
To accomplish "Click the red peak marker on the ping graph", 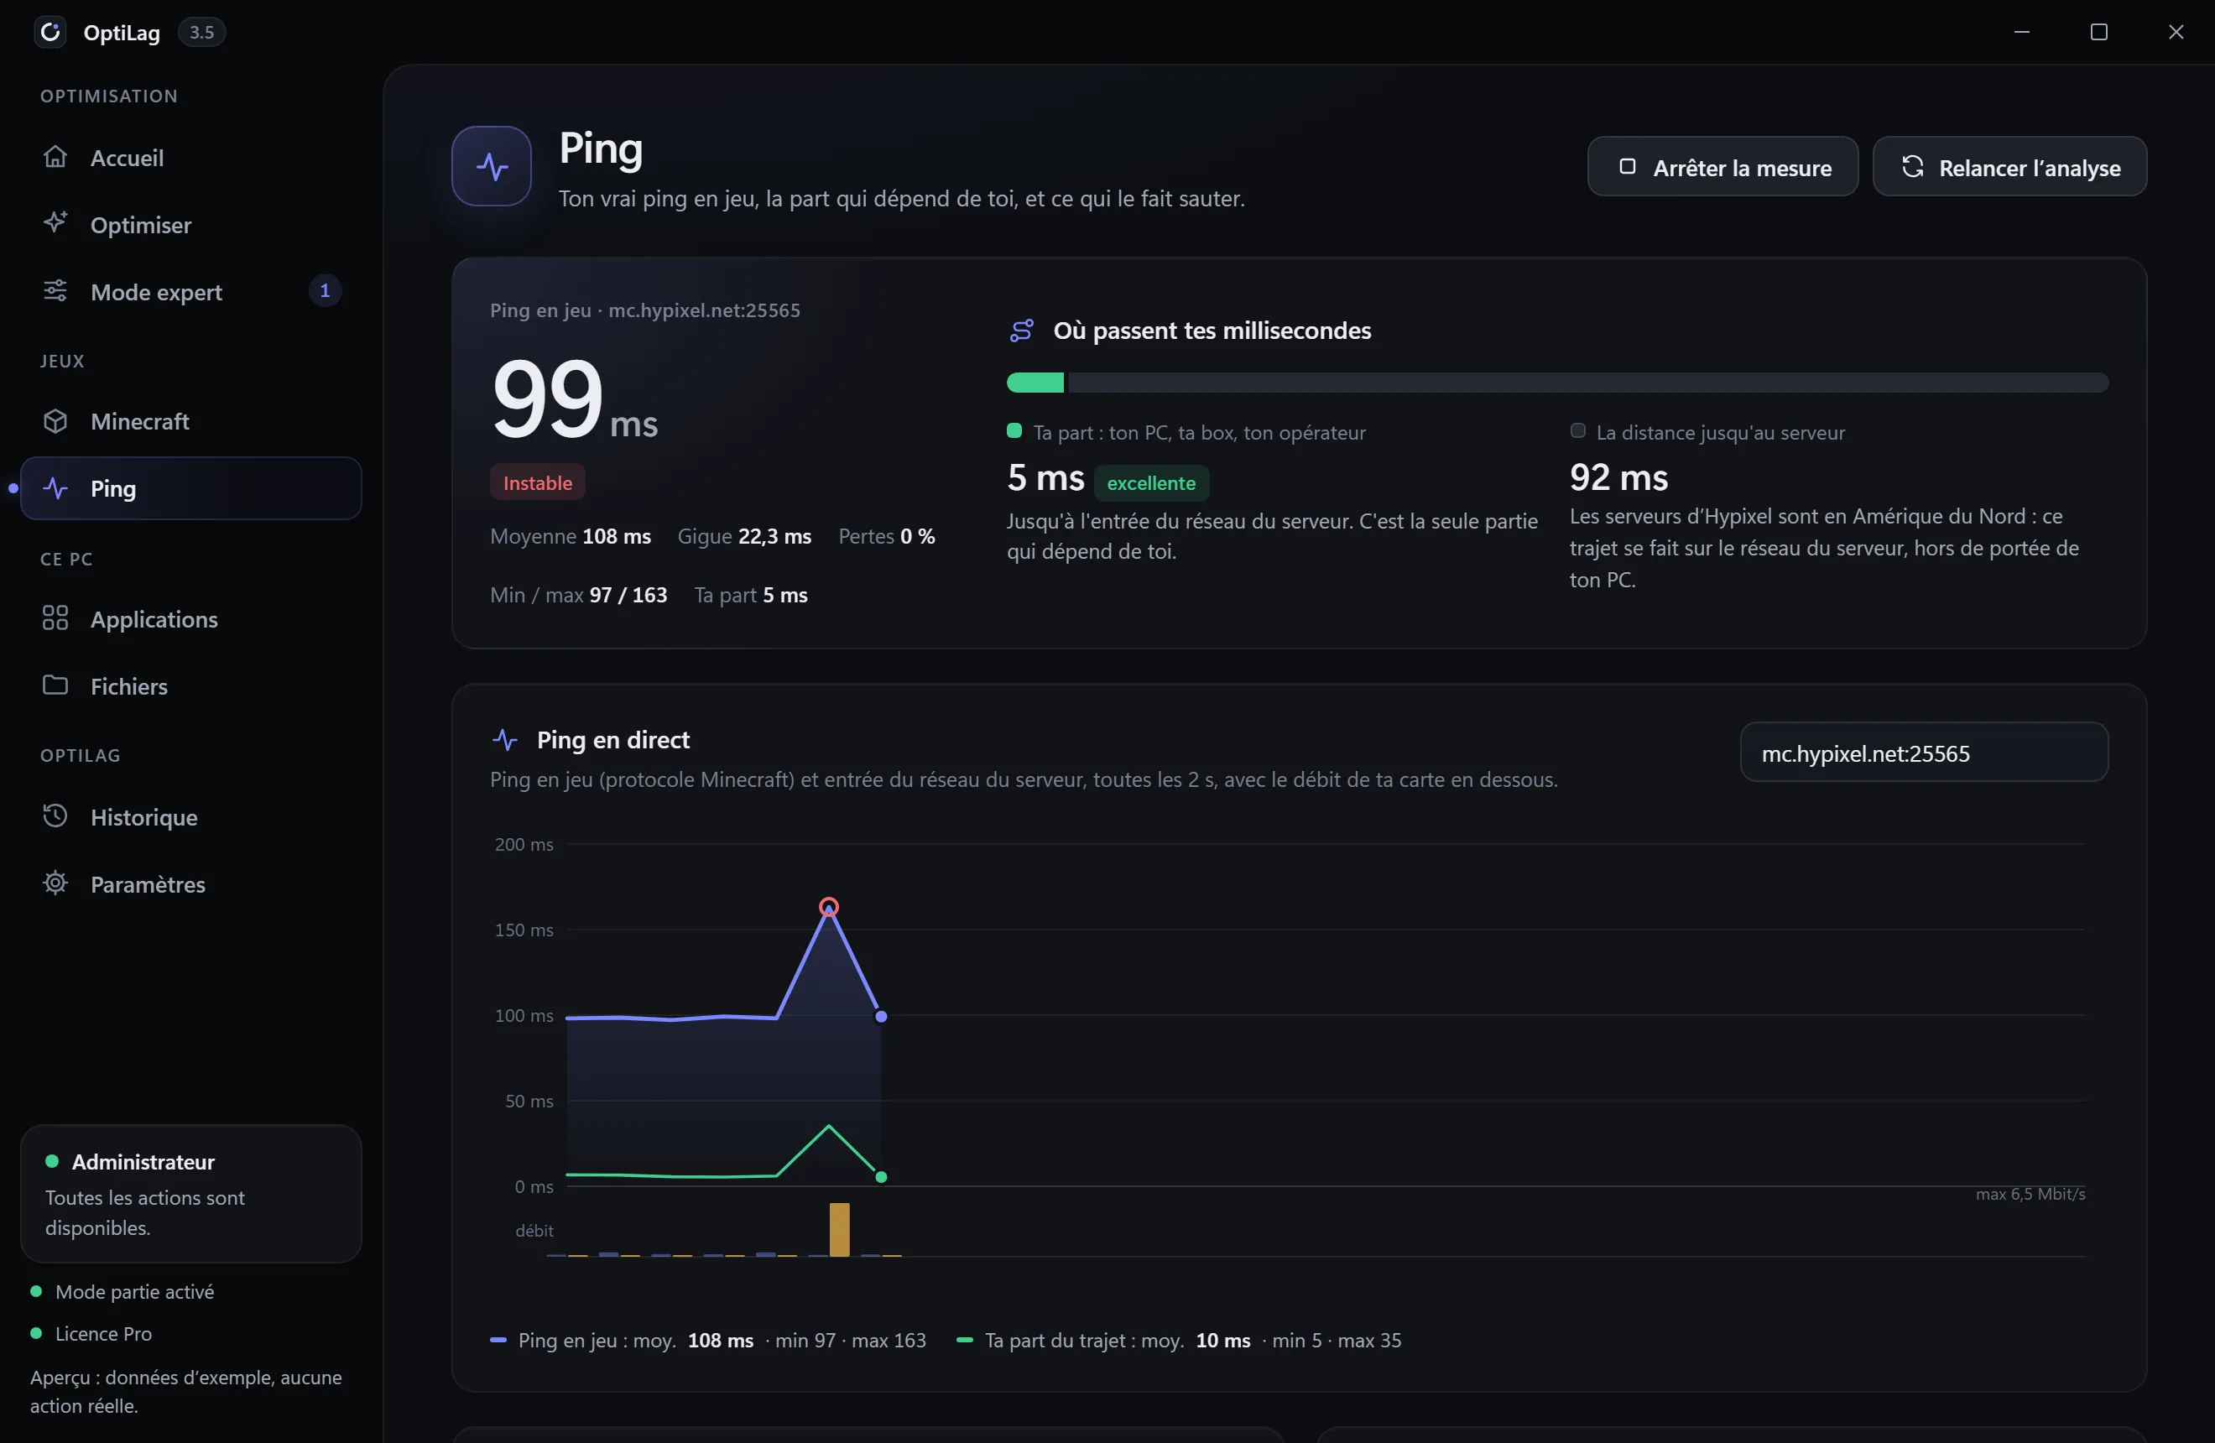I will pos(829,906).
